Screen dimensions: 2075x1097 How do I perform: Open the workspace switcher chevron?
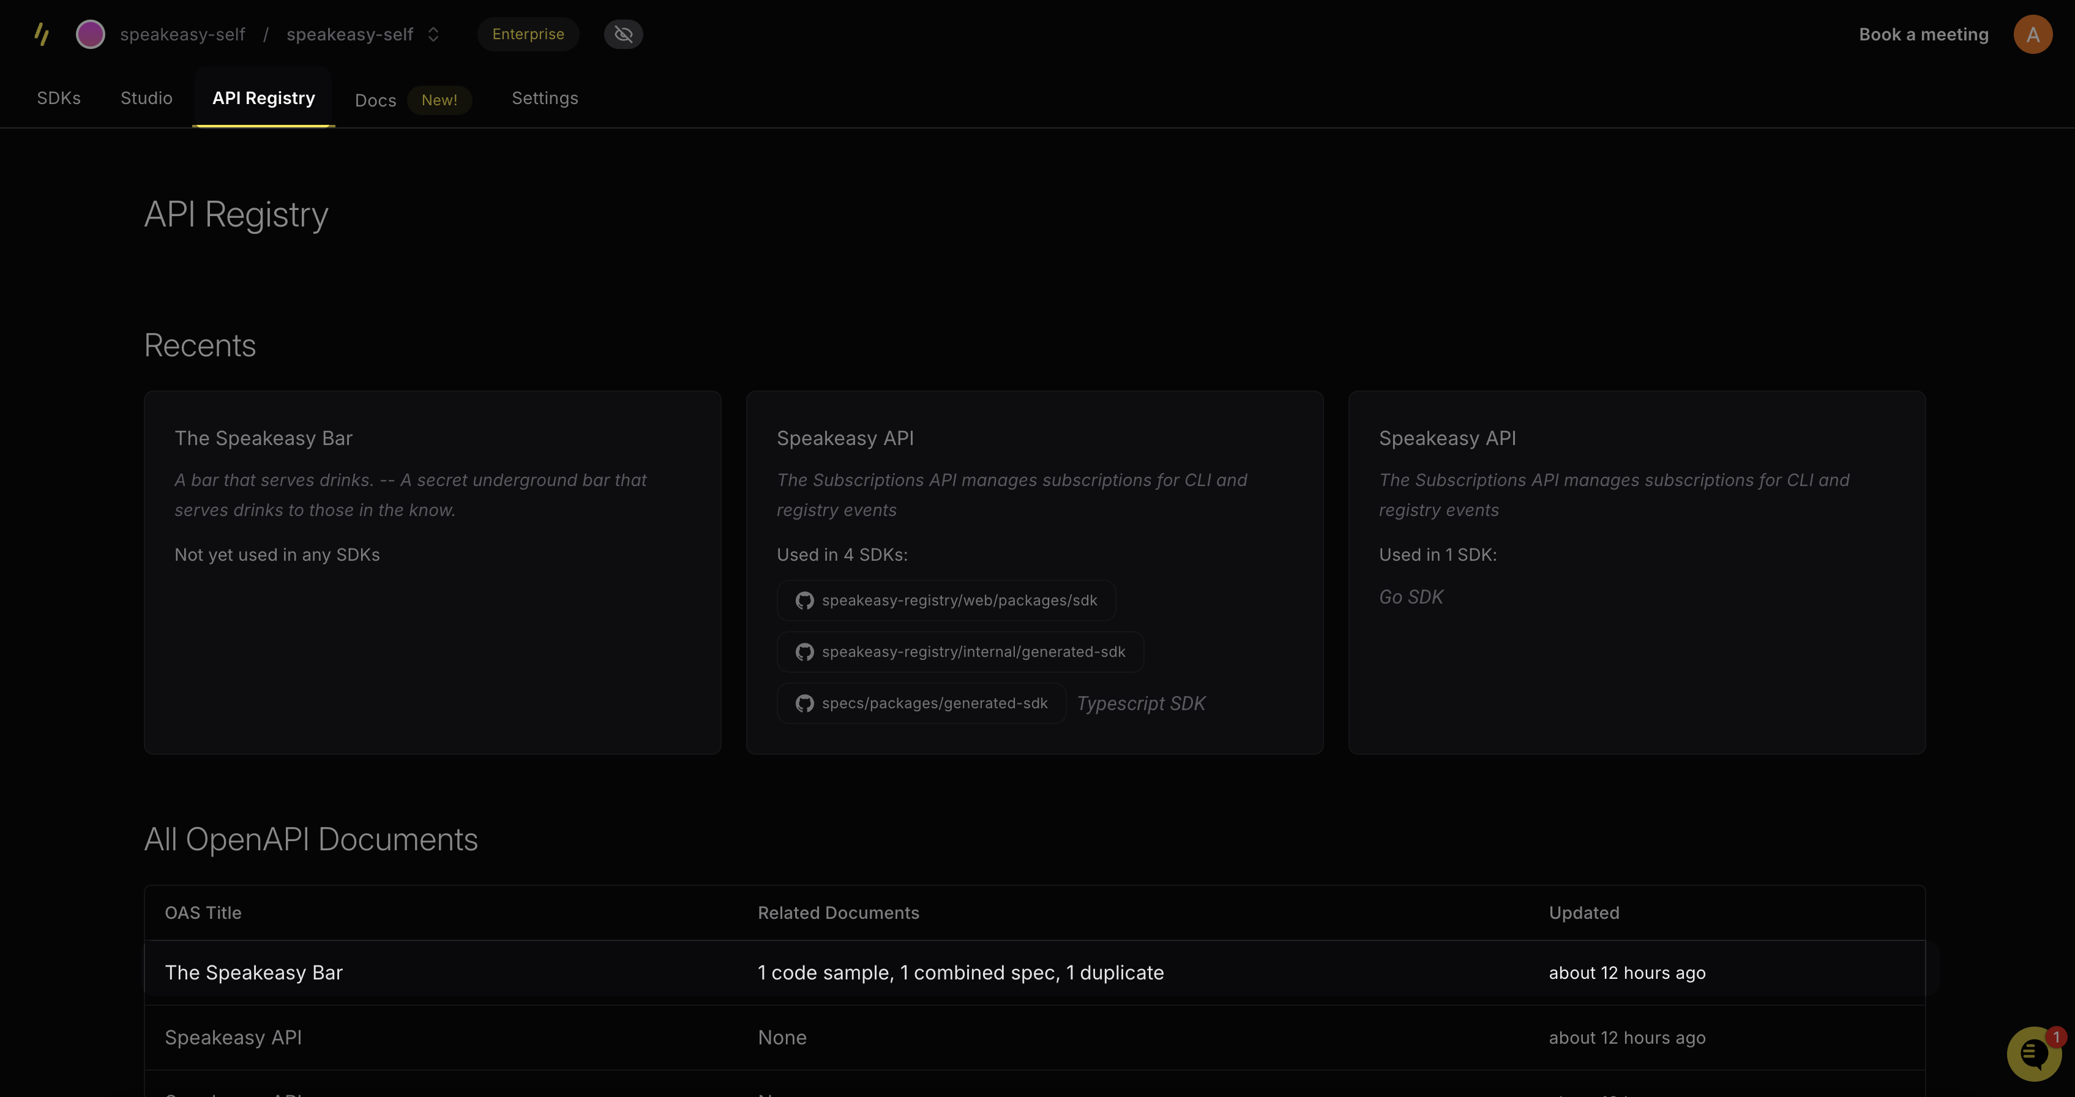[x=433, y=34]
